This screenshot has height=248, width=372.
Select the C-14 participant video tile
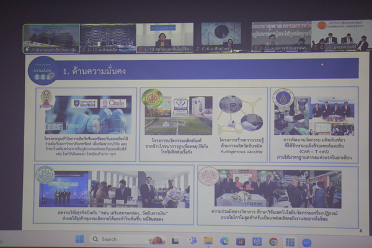click(165, 38)
